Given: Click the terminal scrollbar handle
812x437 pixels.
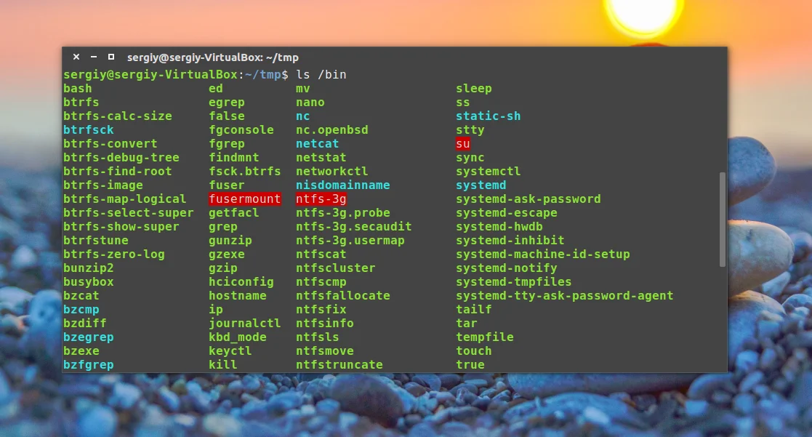Looking at the screenshot, I should [x=723, y=220].
